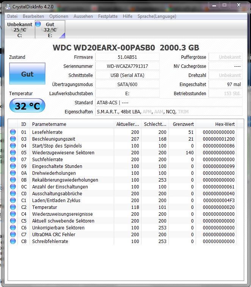
Task: Click Aktueller value 207
Action: point(135,139)
